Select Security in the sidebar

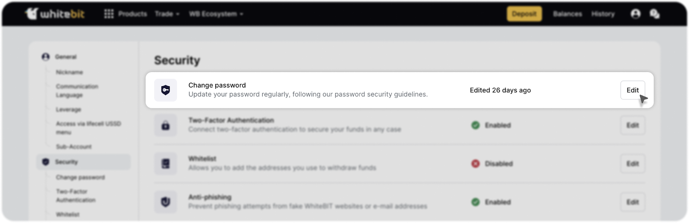(66, 162)
